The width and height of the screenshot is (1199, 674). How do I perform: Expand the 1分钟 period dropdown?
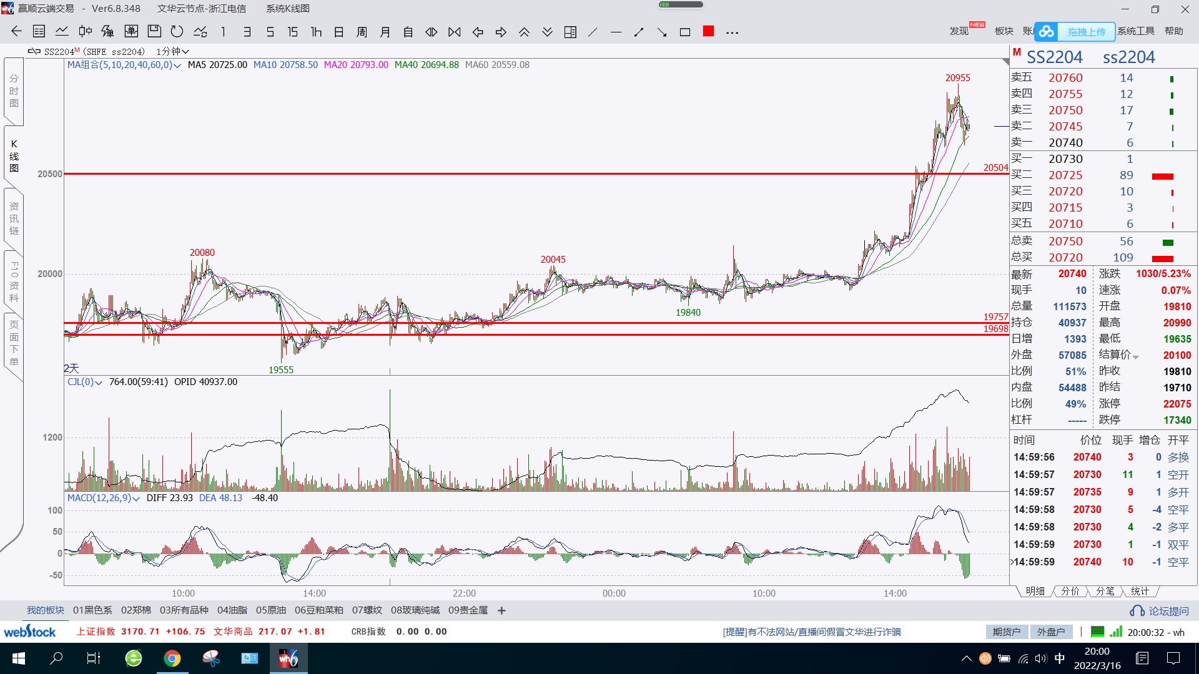185,51
